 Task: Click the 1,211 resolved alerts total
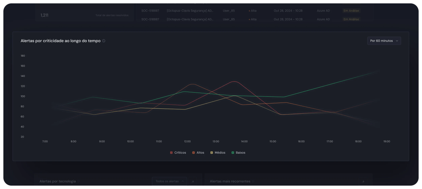pos(45,15)
